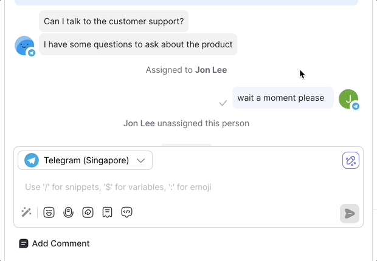This screenshot has width=377, height=261.
Task: Click the Telegram logo in channel selector
Action: point(32,160)
